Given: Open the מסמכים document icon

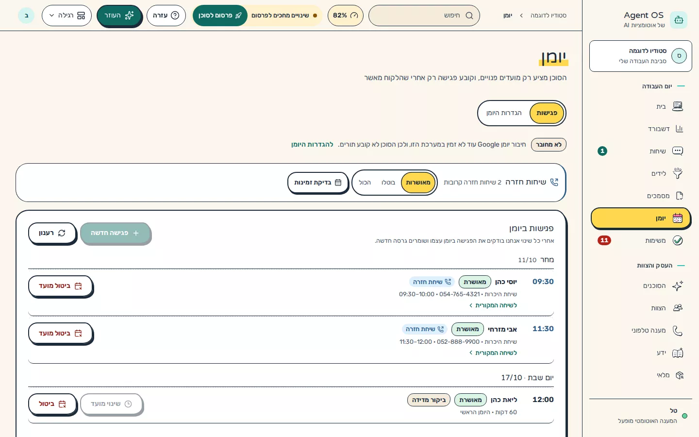Looking at the screenshot, I should click(x=679, y=196).
